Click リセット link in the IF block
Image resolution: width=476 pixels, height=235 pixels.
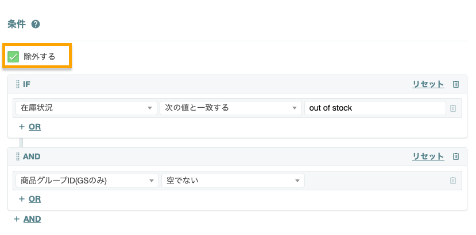click(x=428, y=84)
